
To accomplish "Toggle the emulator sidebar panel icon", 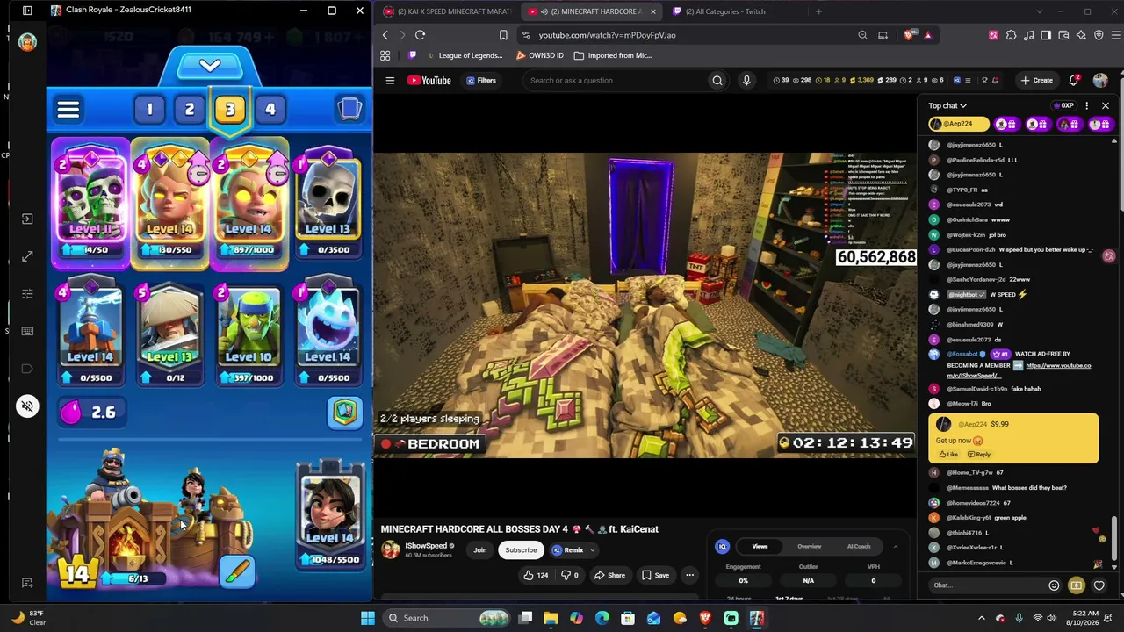I will point(27,11).
